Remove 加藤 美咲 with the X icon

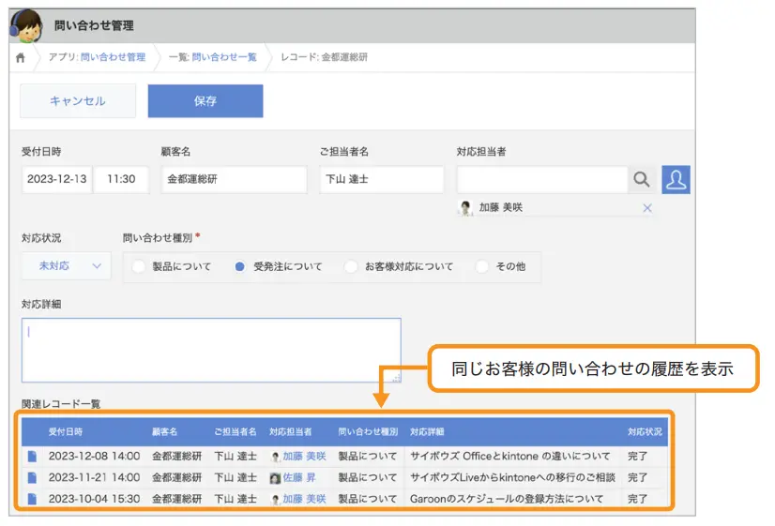click(646, 208)
